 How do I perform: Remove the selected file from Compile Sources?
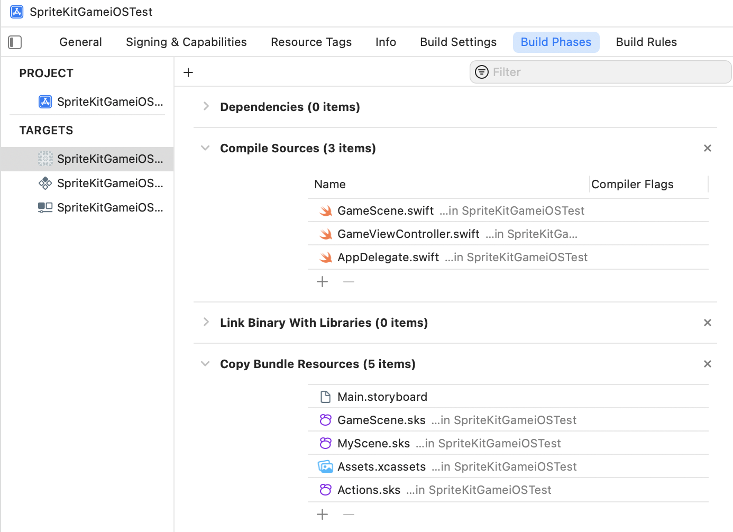click(349, 282)
